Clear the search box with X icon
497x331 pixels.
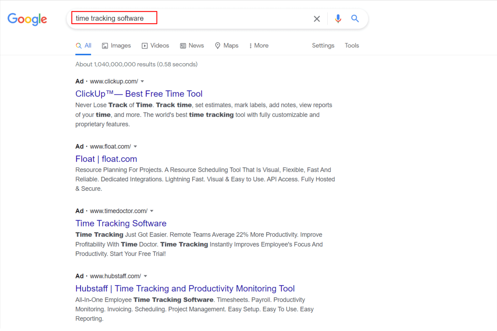click(316, 19)
